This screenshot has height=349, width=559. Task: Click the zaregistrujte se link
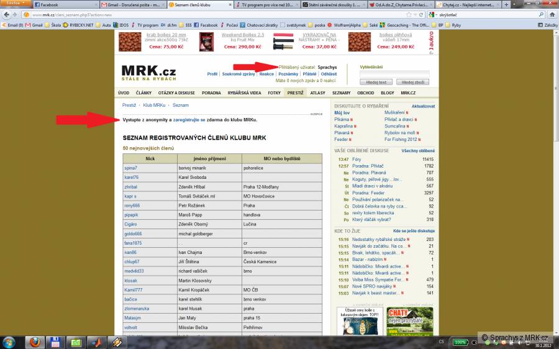(x=189, y=120)
